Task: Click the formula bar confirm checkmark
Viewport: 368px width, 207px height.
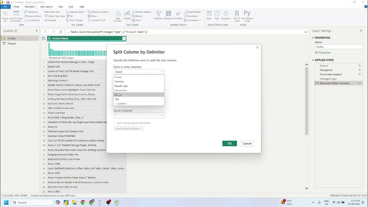Action: pos(53,32)
